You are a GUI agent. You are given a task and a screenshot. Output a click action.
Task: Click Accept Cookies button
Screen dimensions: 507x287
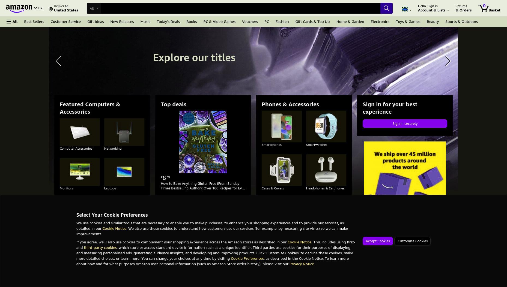378,241
